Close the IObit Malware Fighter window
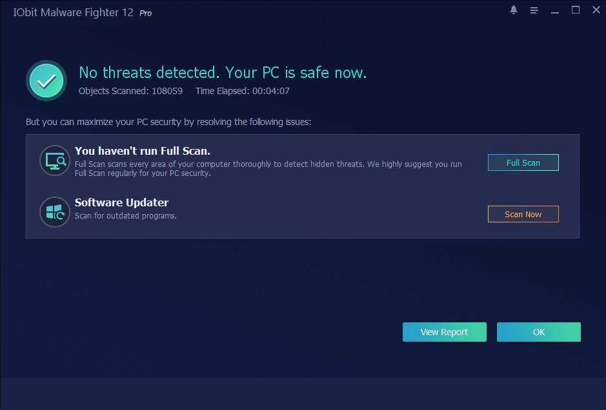Viewport: 606px width, 410px height. pos(596,10)
